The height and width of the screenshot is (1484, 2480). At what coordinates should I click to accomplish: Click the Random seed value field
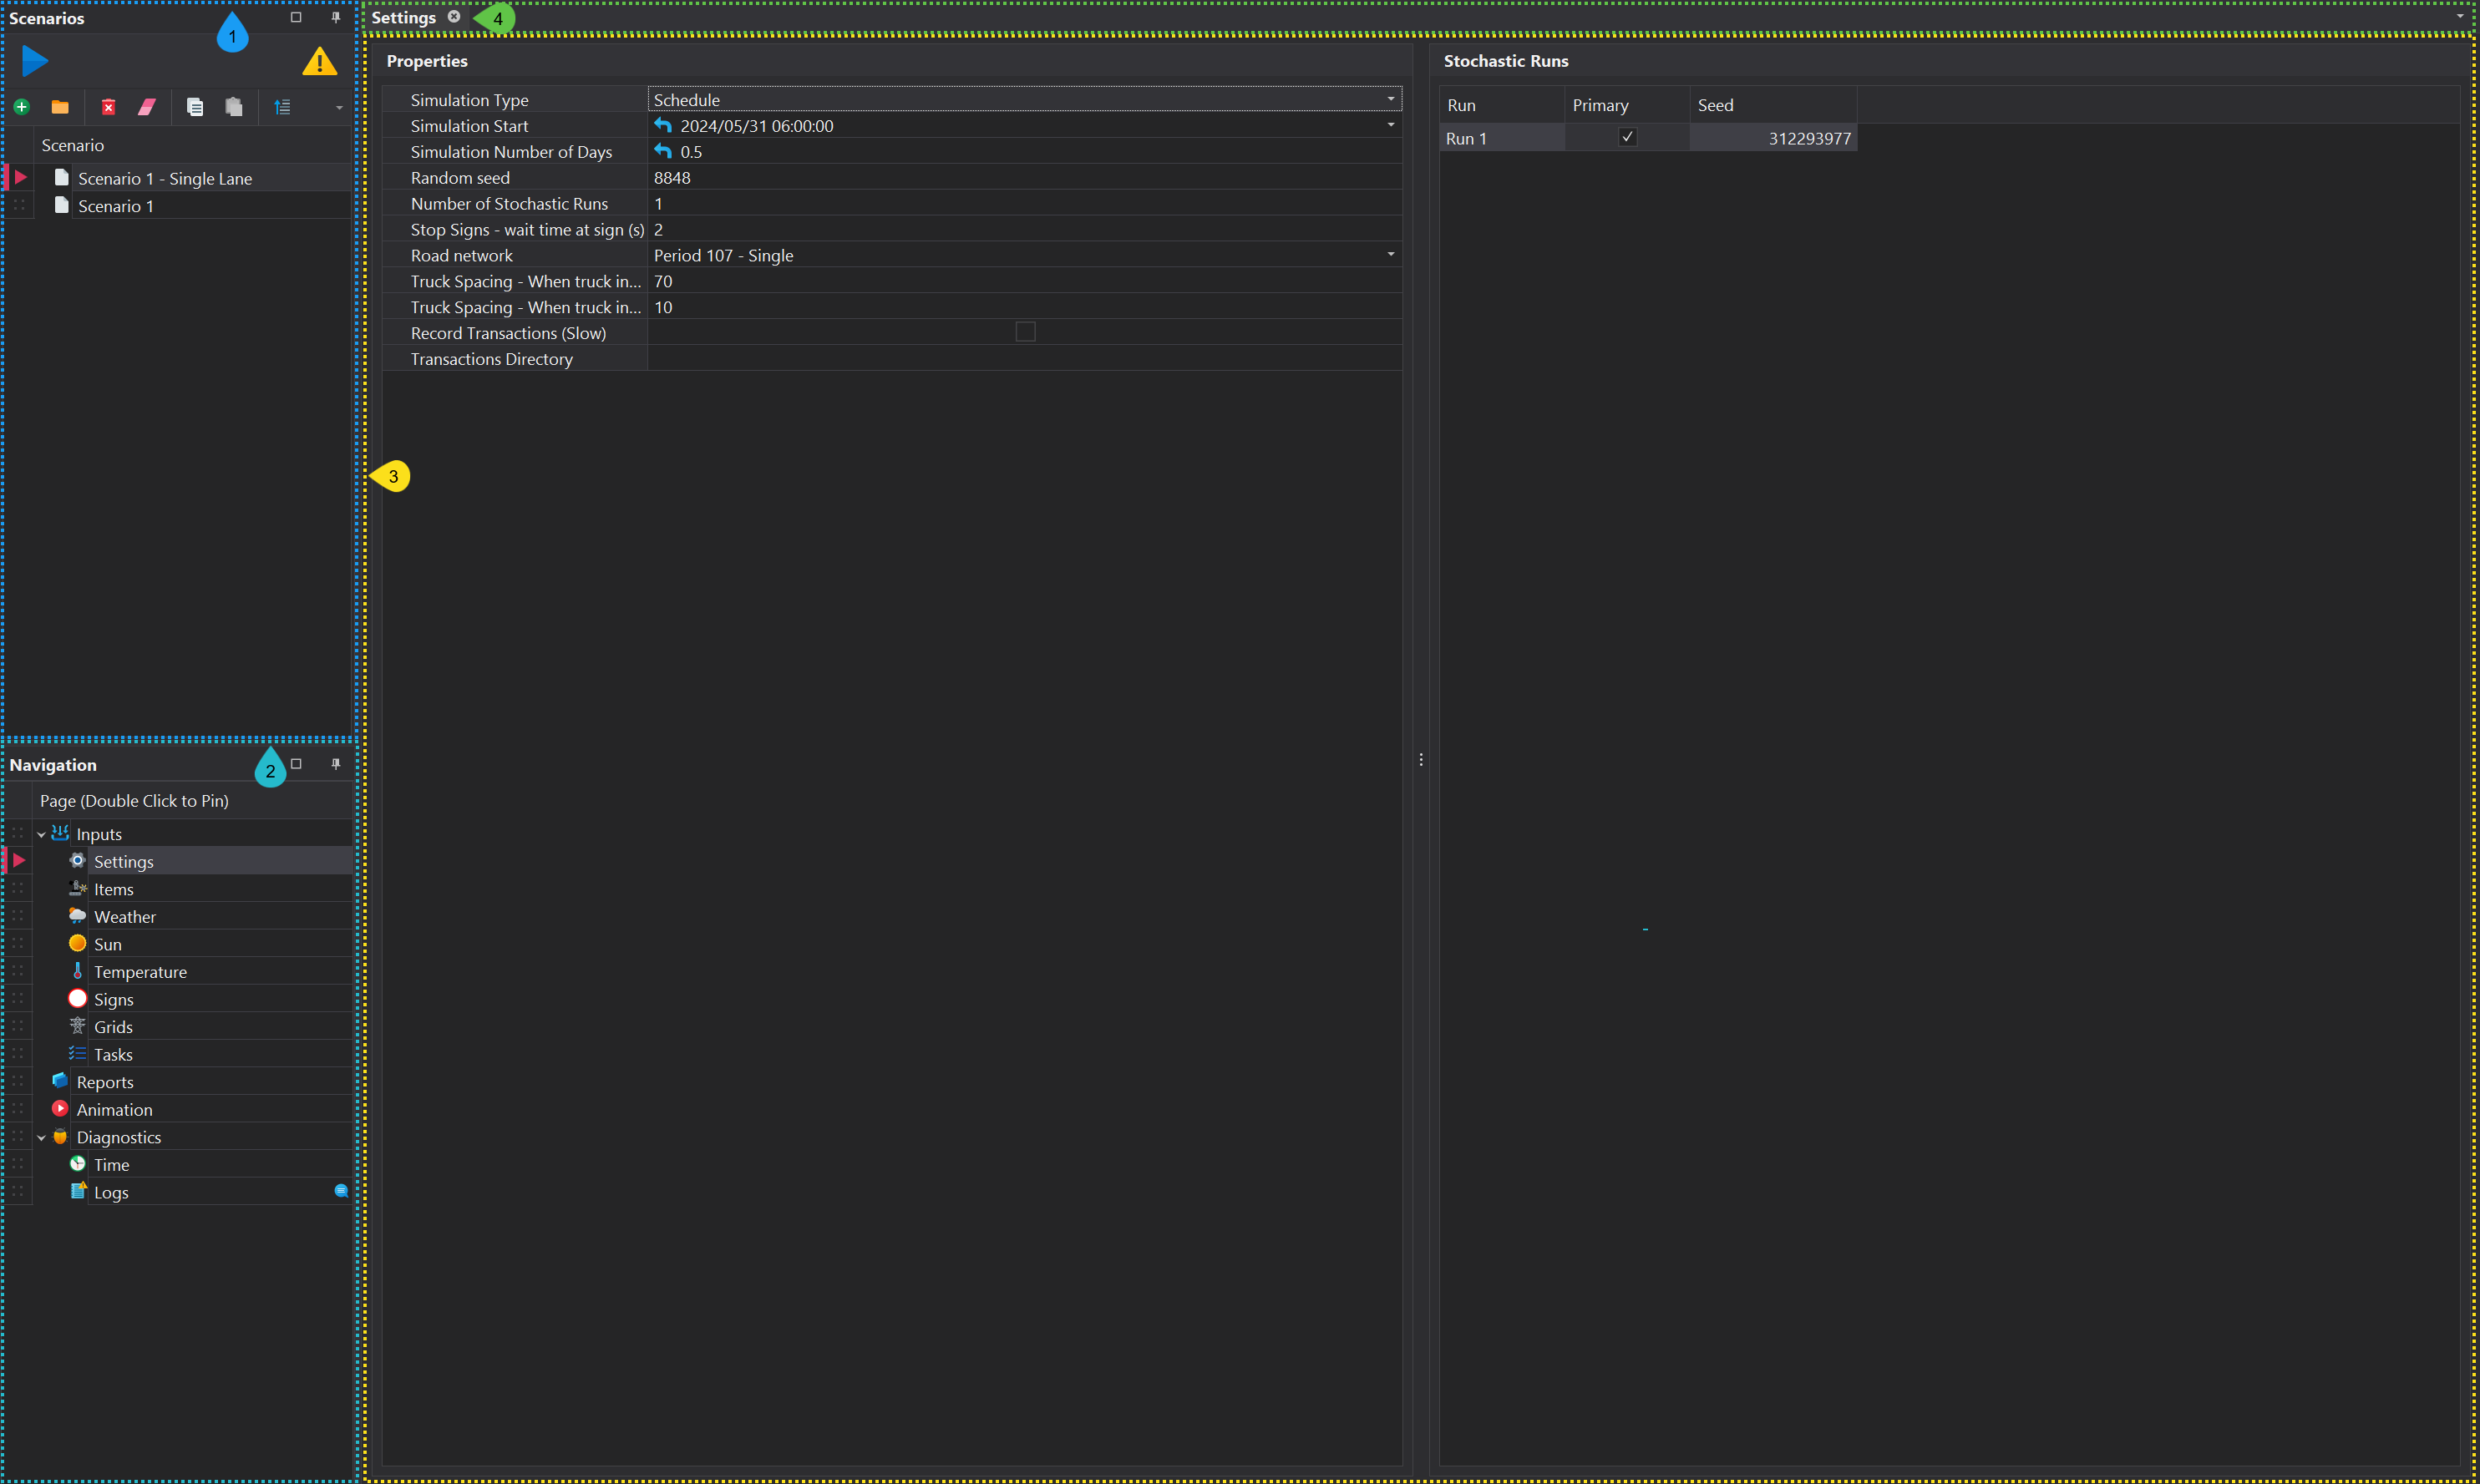1020,178
